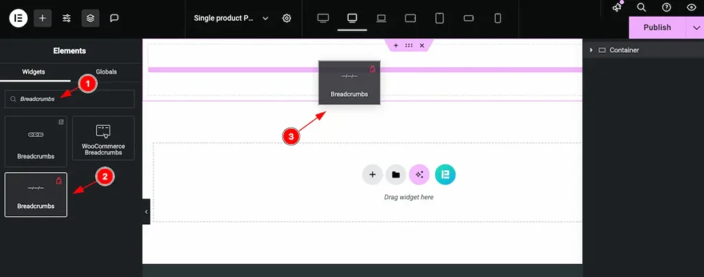Viewport: 704px width, 277px height.
Task: Click the Elementor logo icon
Action: click(18, 19)
